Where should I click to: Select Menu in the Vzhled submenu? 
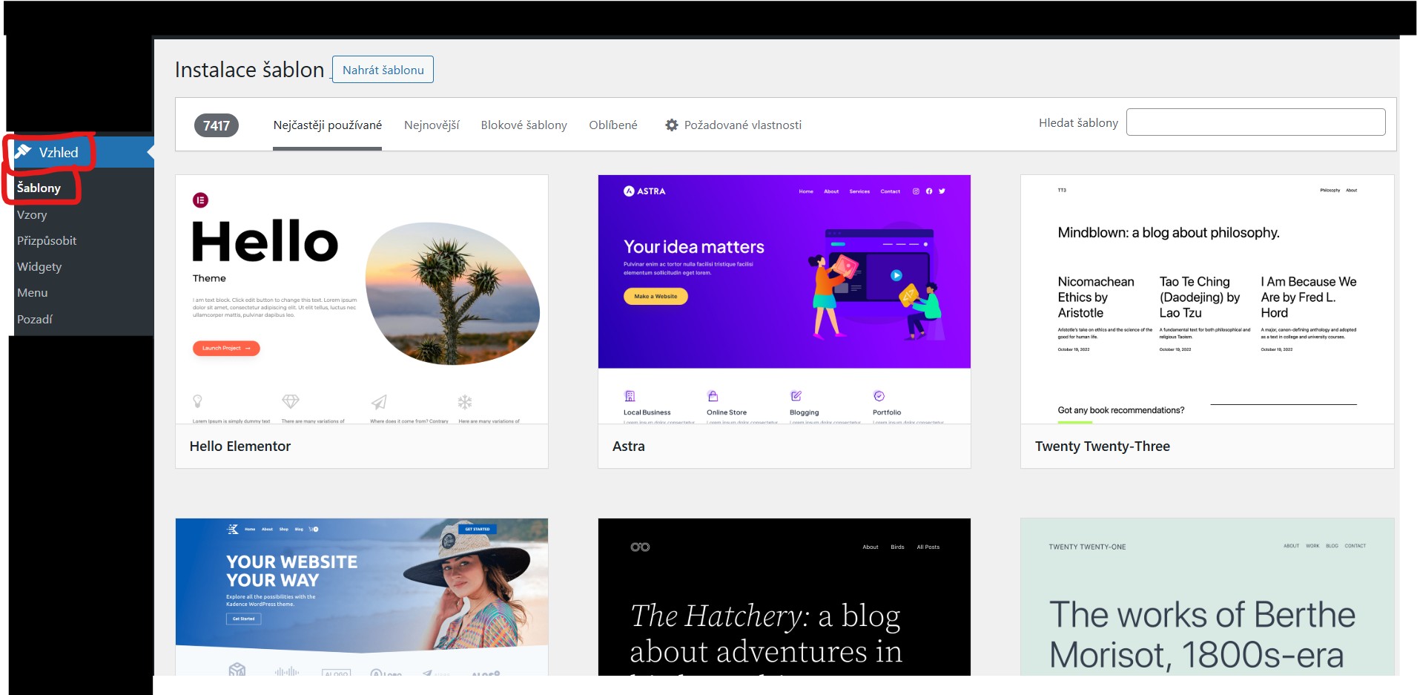(33, 293)
